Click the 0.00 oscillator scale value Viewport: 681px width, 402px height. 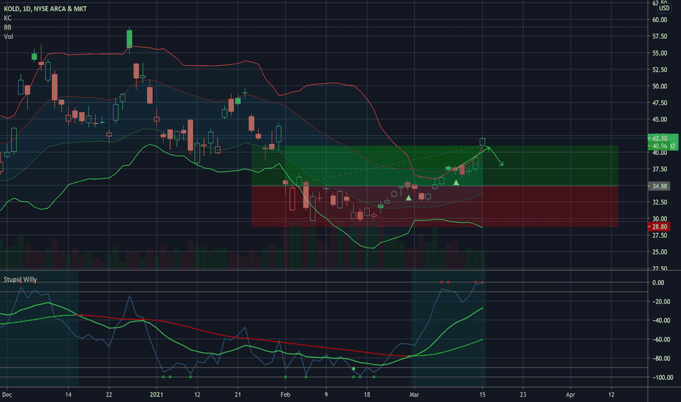pyautogui.click(x=658, y=282)
